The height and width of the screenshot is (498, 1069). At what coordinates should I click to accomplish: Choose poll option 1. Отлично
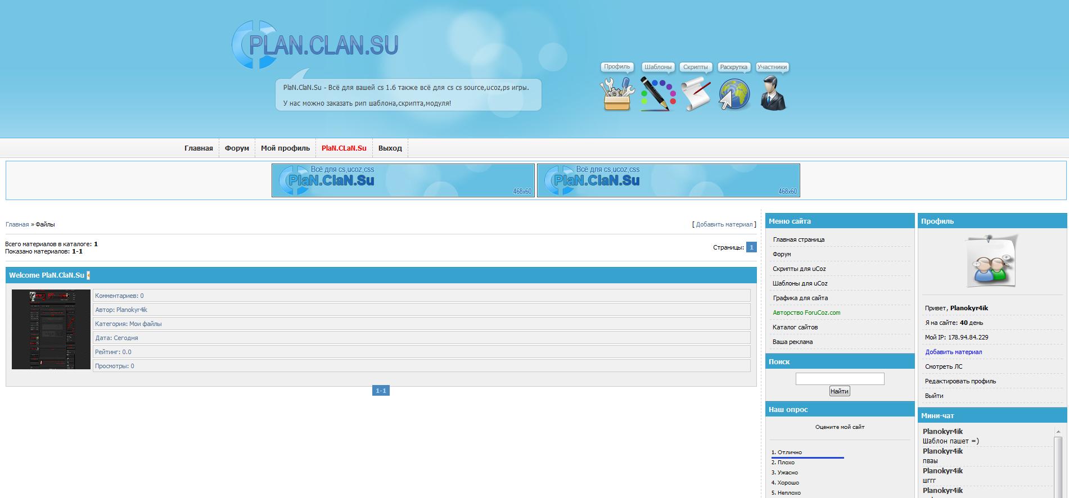point(787,452)
